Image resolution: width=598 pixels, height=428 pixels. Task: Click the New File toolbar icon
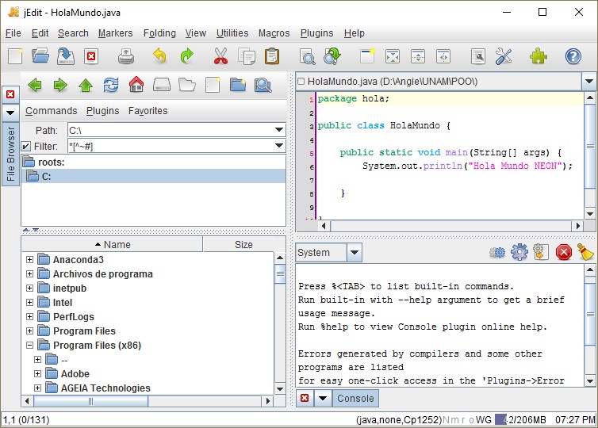(x=15, y=56)
